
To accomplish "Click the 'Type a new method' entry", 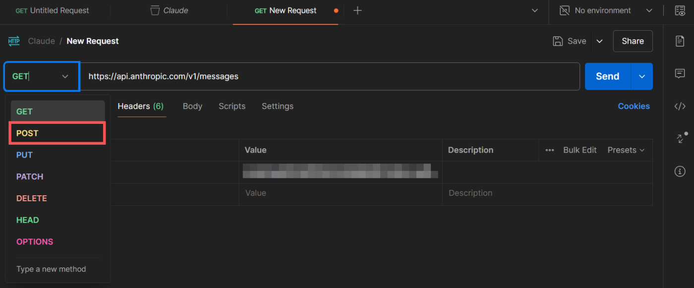I will [51, 269].
